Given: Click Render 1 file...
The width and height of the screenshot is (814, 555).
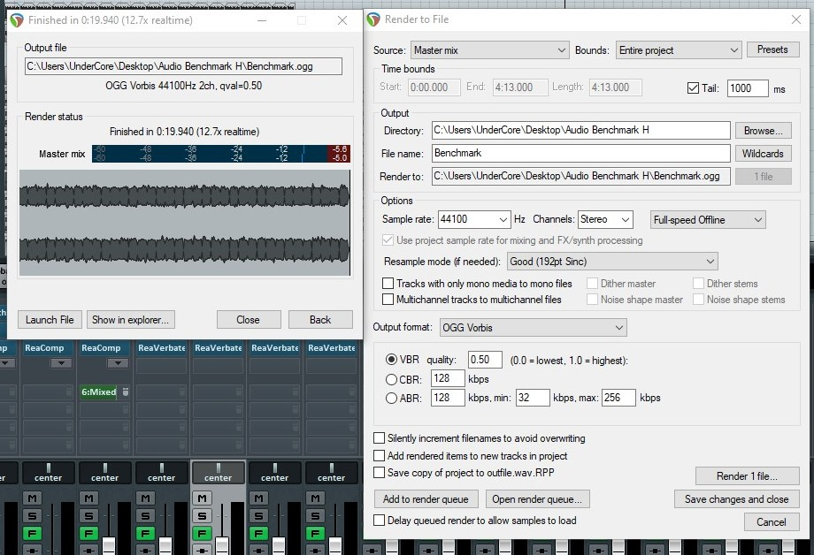Looking at the screenshot, I should 747,475.
